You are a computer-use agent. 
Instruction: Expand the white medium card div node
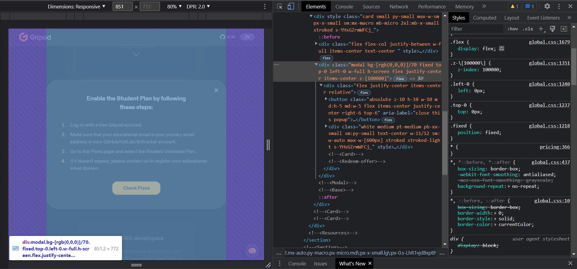click(x=326, y=126)
